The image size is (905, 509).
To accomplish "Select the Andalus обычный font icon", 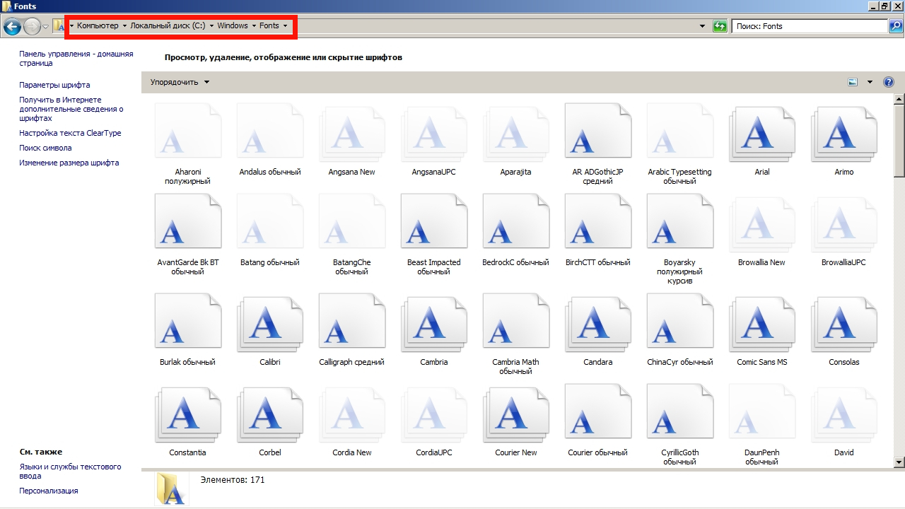I will (269, 130).
